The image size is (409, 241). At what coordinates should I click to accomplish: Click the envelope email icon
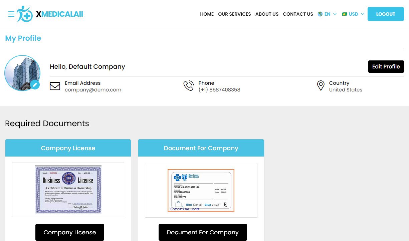(55, 86)
